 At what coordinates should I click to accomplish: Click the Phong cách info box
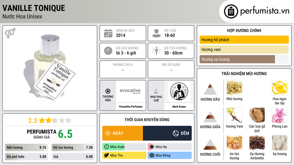123,69
